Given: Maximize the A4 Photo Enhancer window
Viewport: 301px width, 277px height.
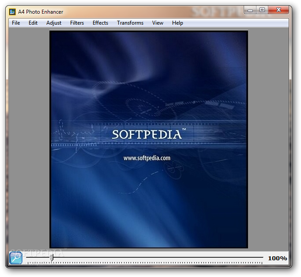Looking at the screenshot, I should tap(262, 10).
